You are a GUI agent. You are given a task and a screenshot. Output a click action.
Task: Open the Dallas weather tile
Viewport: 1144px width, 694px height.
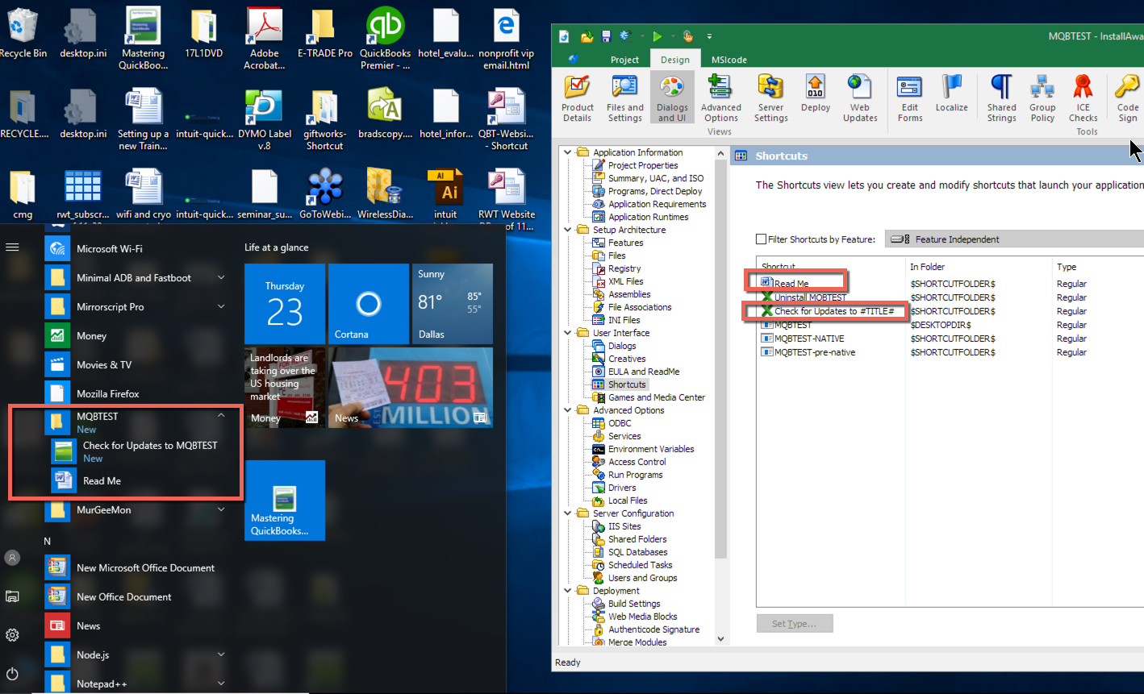point(453,304)
